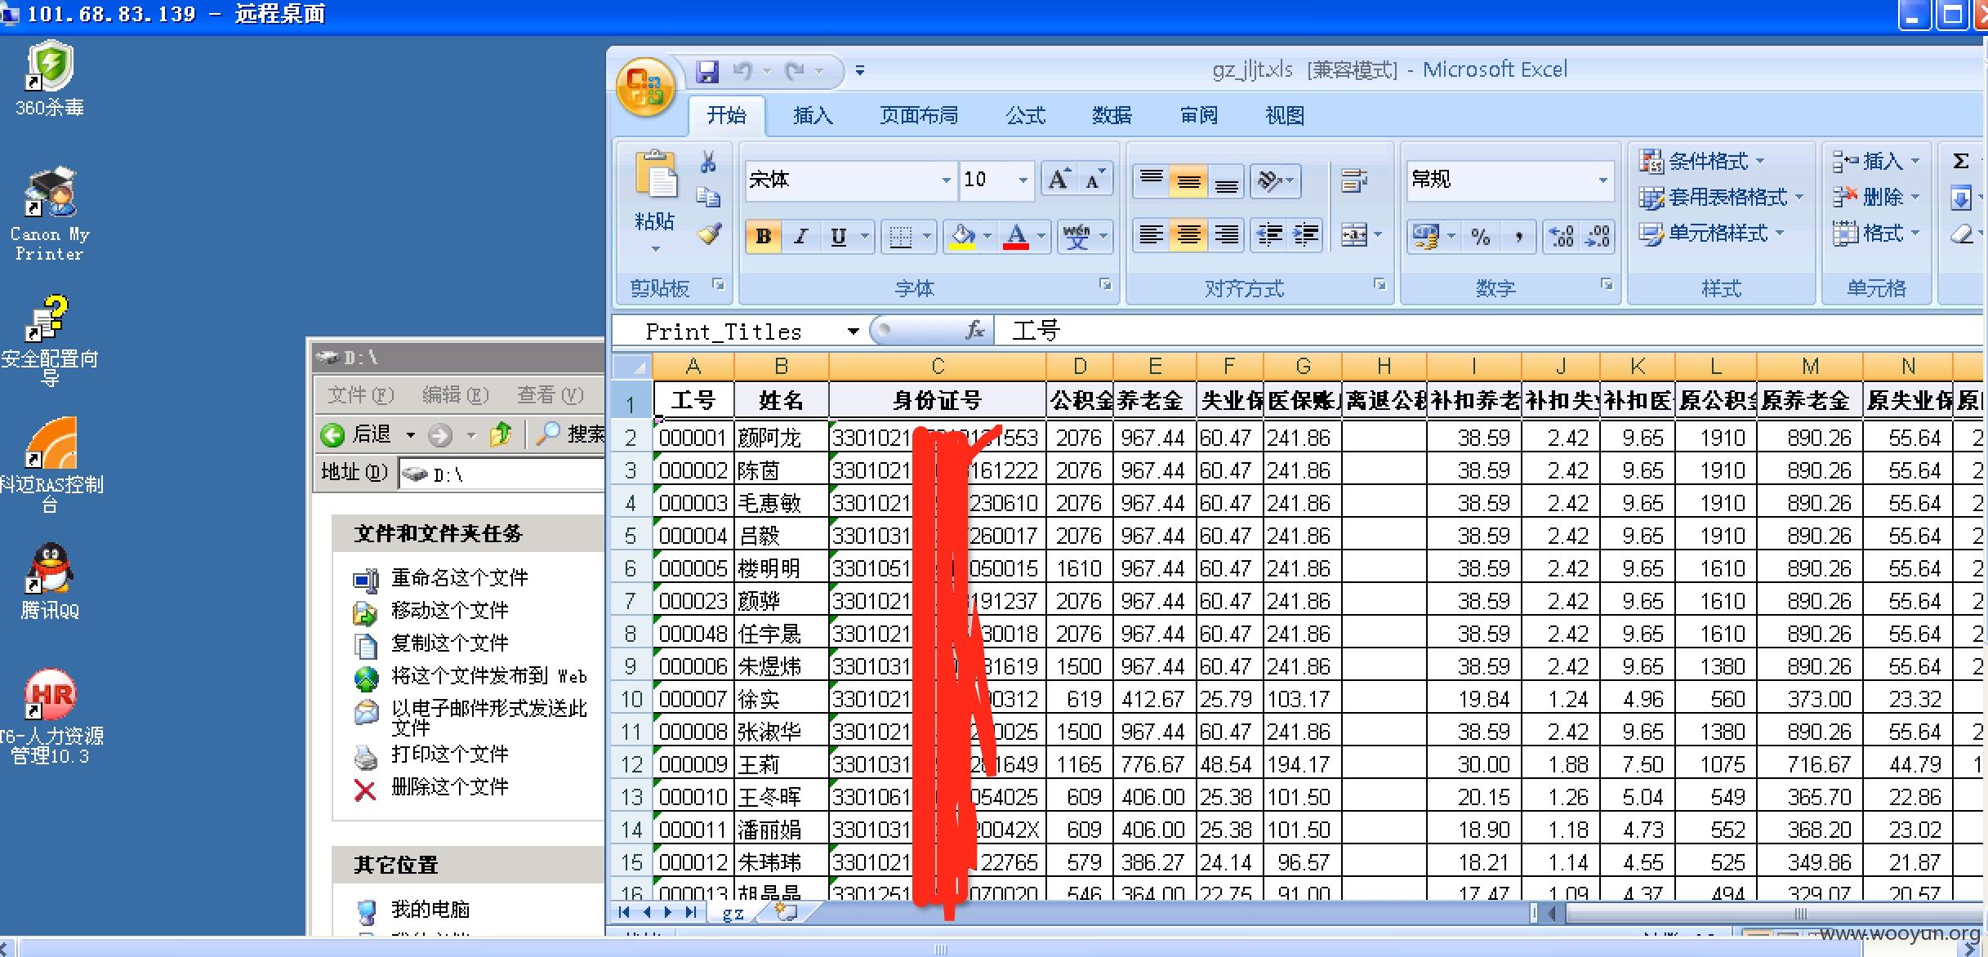Switch to the 视图 ribbon tab
Image resolution: width=1988 pixels, height=957 pixels.
[1285, 116]
